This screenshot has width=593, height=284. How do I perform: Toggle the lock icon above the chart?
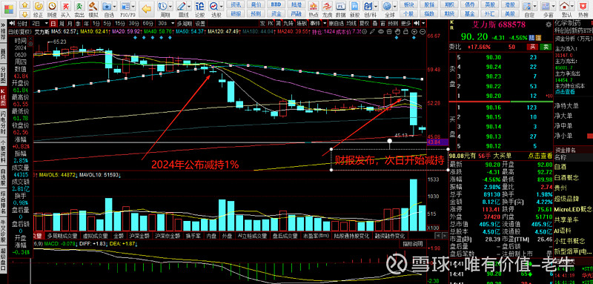coord(405,31)
